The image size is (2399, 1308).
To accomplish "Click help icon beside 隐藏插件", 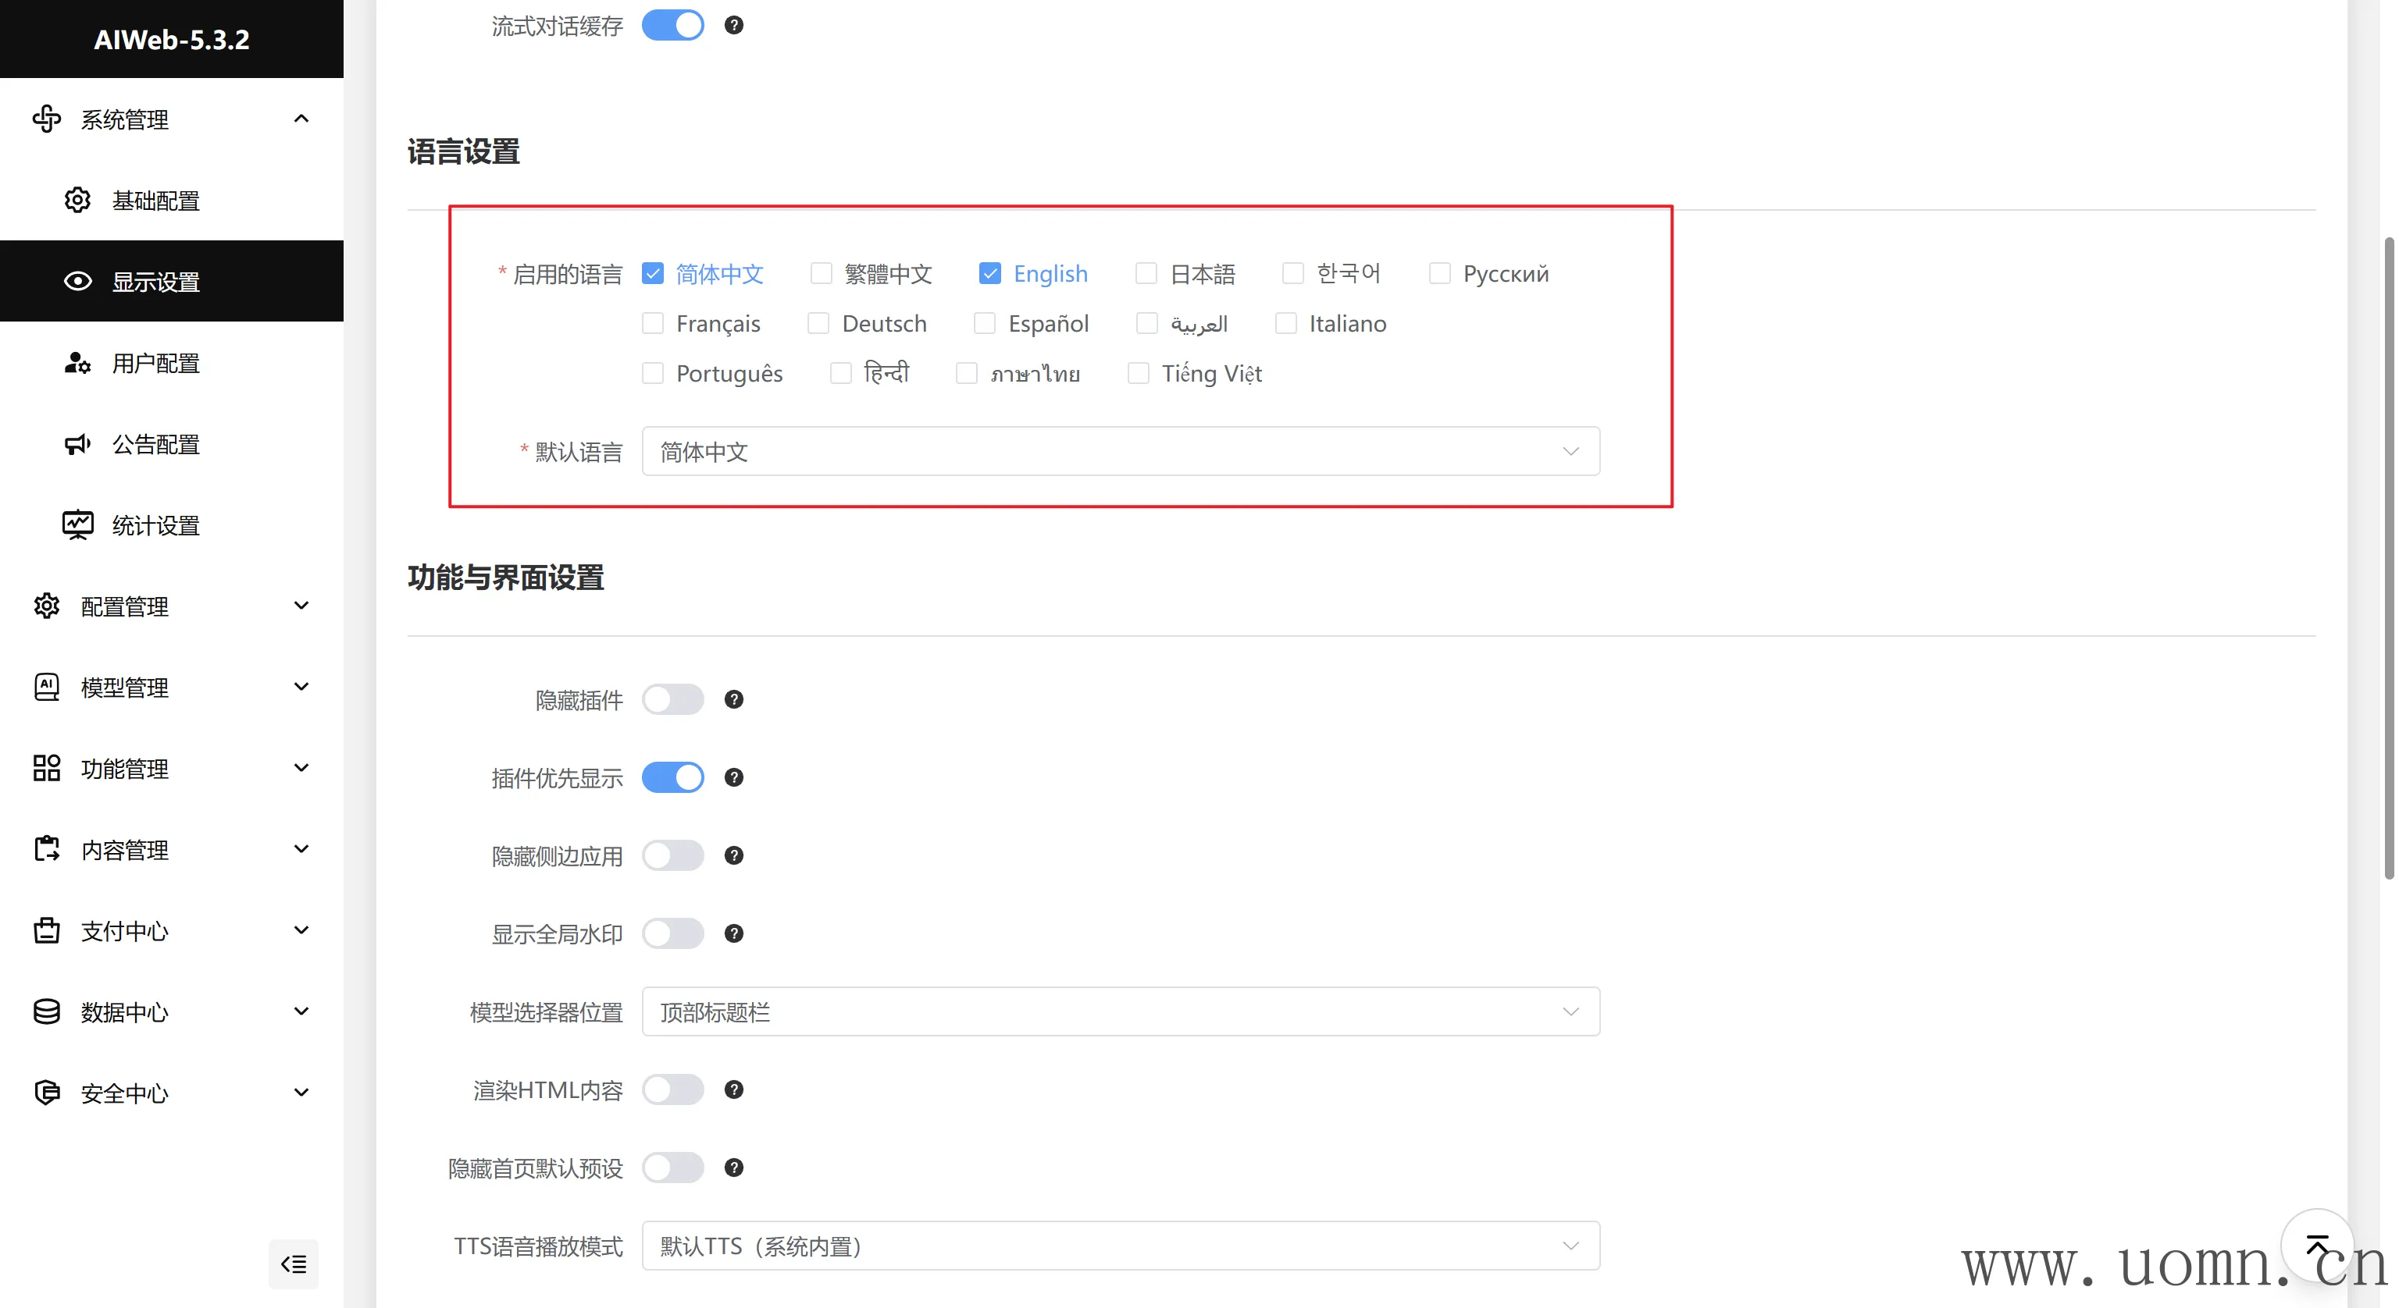I will tap(734, 699).
